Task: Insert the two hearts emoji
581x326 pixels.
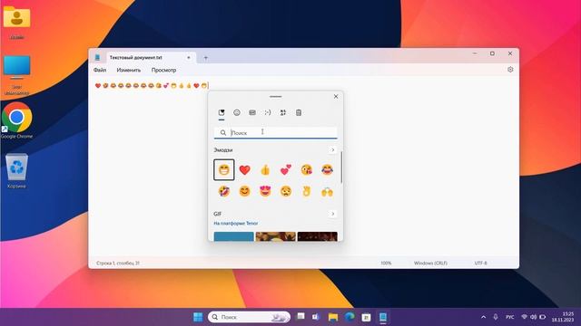Action: pos(286,169)
